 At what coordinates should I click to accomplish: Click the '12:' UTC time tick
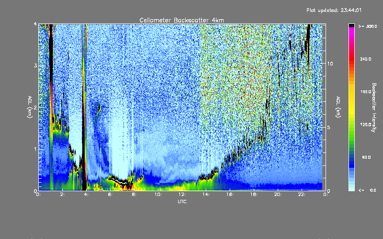tap(182, 195)
